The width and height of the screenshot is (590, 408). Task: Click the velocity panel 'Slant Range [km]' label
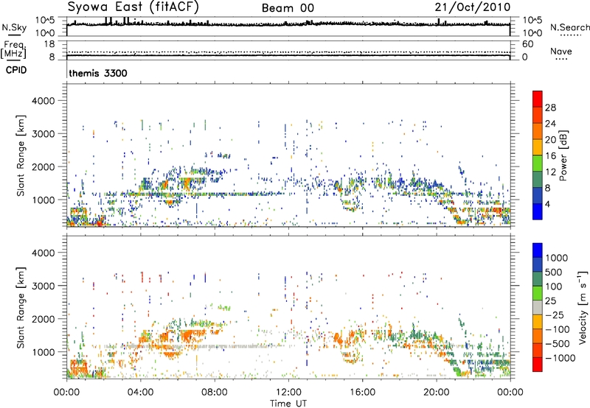(x=21, y=308)
